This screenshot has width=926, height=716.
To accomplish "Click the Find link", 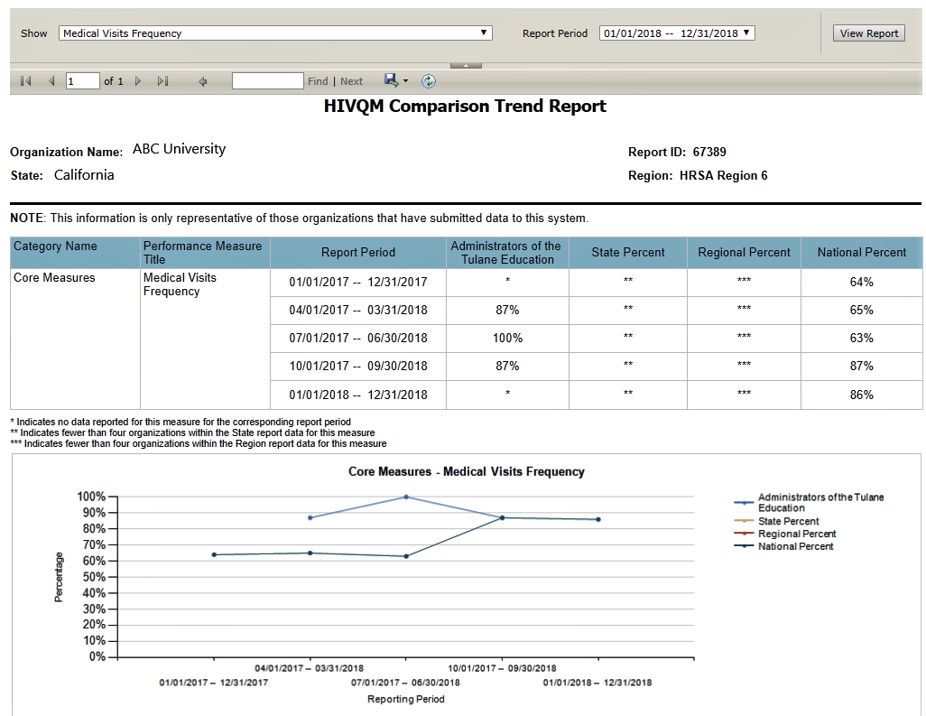I will click(318, 81).
